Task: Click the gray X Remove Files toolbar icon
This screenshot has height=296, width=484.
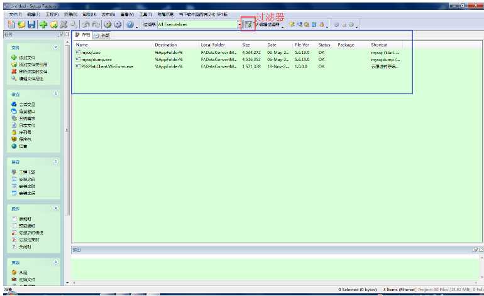Action: coord(63,24)
